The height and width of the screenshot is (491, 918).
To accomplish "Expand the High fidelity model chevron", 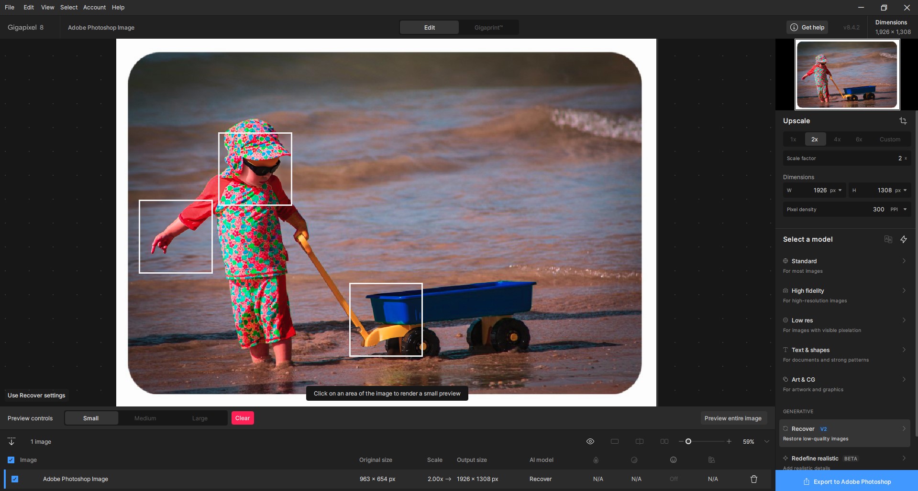I will point(904,290).
